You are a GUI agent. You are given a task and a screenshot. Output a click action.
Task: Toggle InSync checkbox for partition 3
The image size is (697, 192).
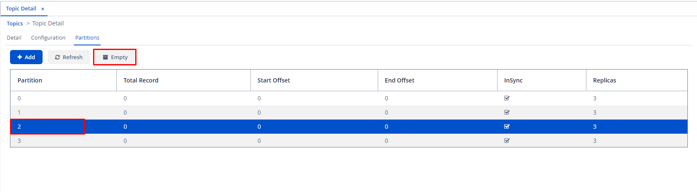point(507,141)
